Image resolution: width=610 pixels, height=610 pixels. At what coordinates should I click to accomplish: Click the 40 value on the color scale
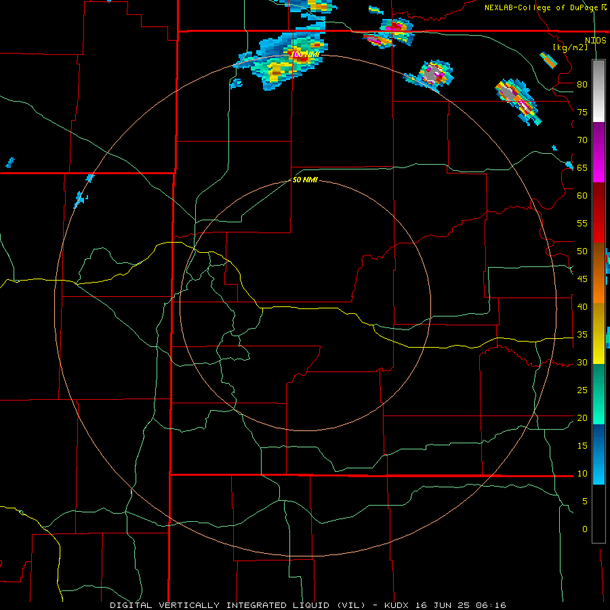click(582, 306)
